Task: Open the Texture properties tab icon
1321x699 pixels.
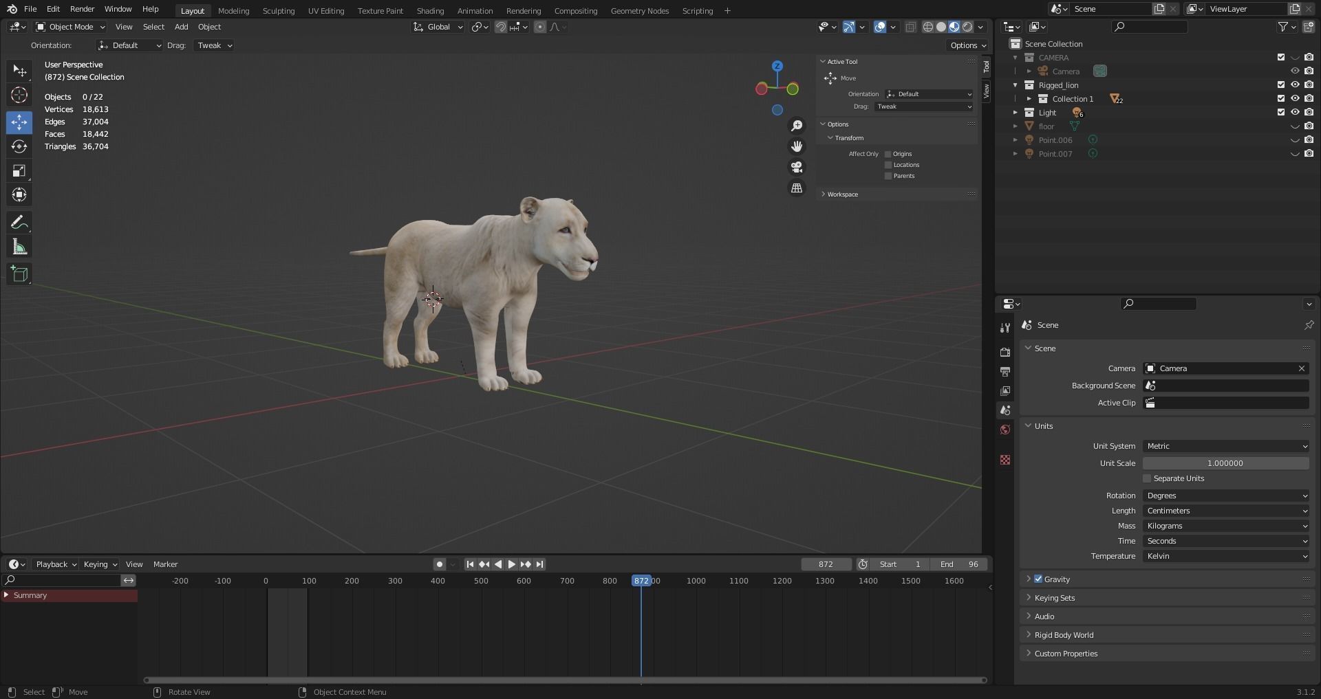Action: tap(1005, 460)
